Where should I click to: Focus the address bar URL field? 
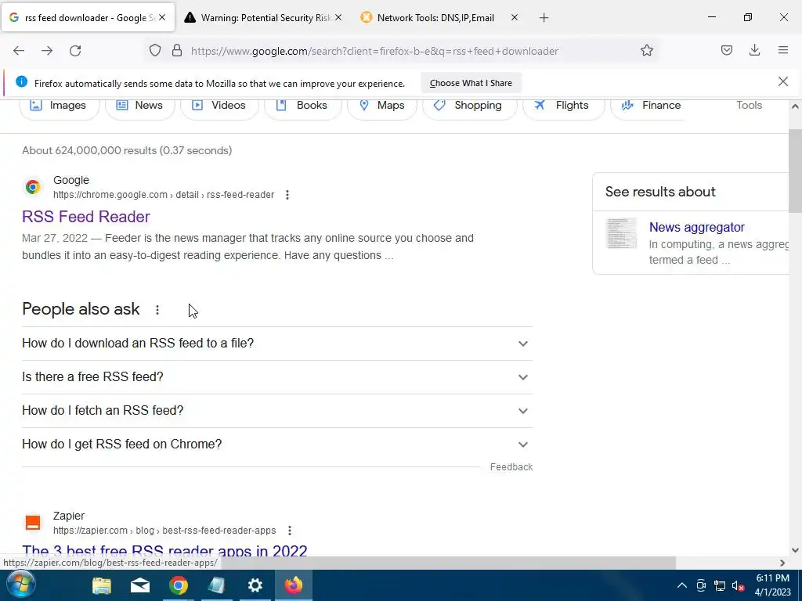374,51
